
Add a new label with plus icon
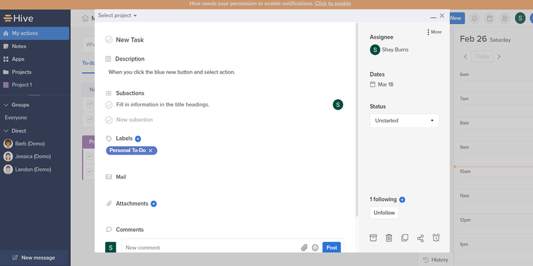point(138,138)
